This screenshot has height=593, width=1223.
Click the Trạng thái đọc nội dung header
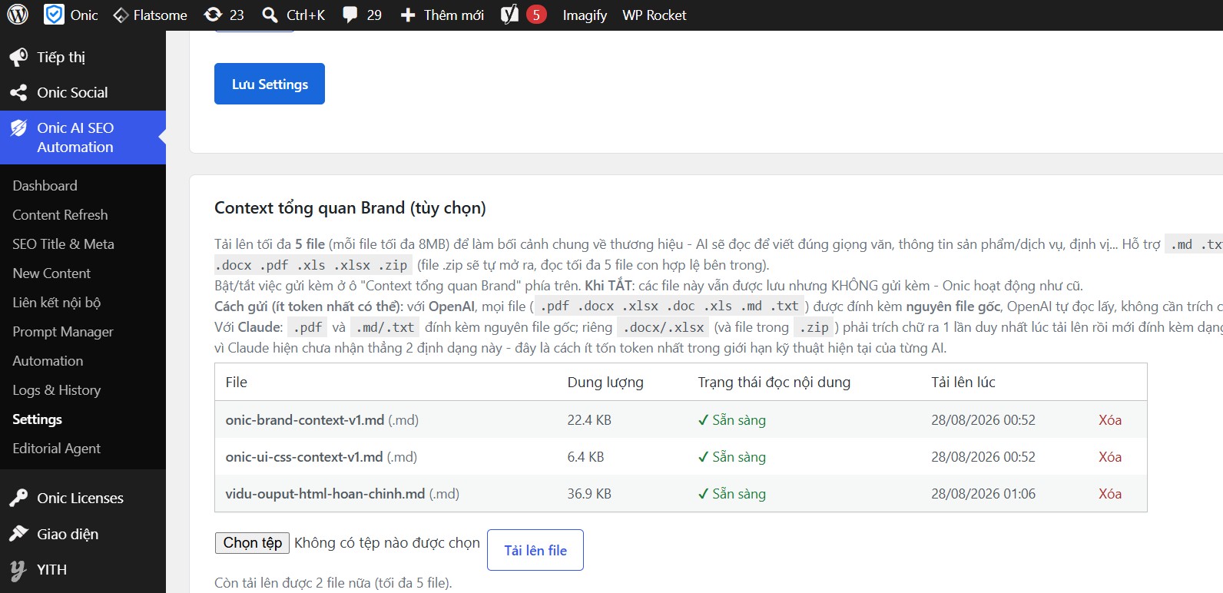774,383
